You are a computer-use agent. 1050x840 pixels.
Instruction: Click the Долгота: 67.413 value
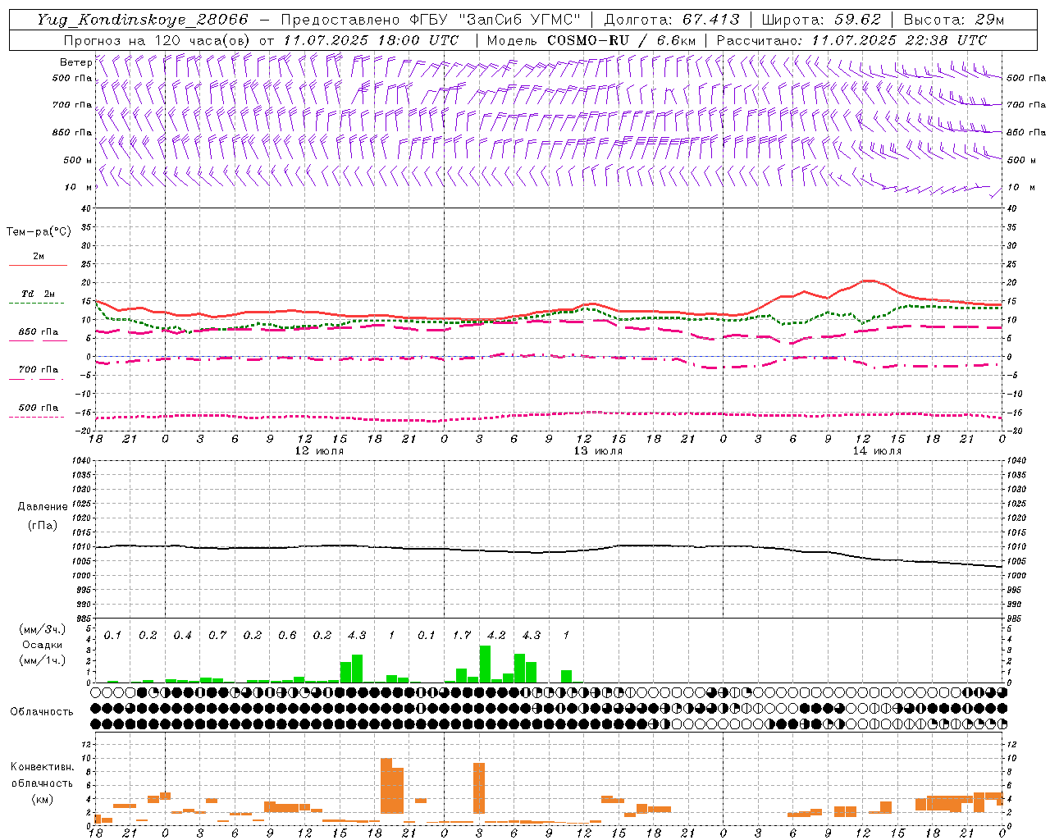click(672, 20)
